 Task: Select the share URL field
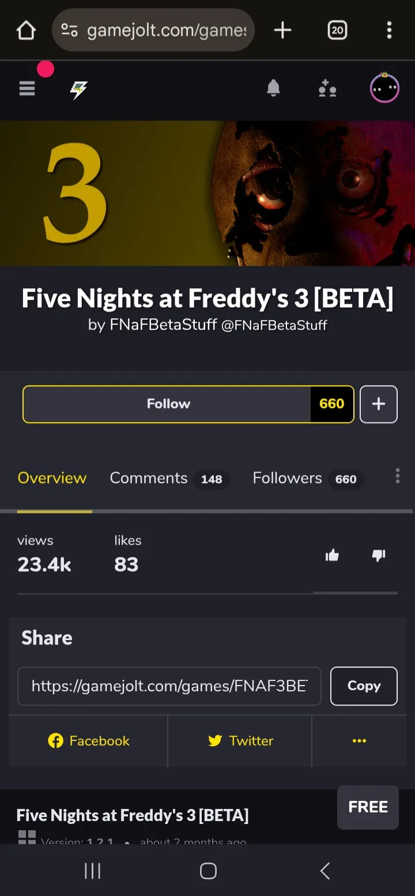point(169,686)
